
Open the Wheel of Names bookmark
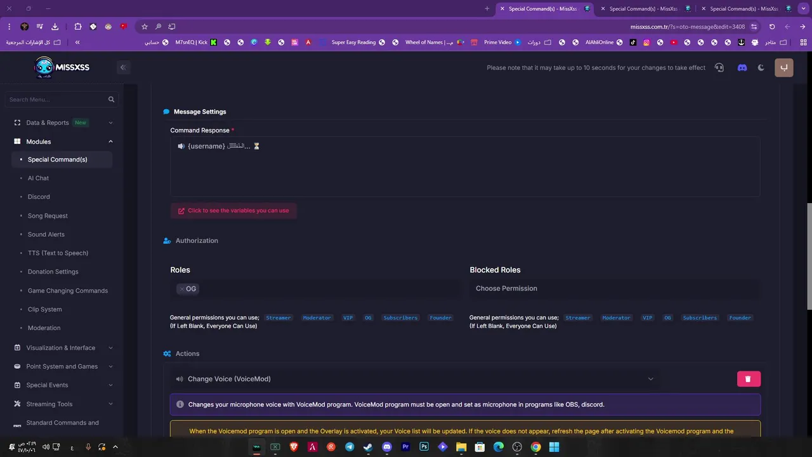pos(435,43)
